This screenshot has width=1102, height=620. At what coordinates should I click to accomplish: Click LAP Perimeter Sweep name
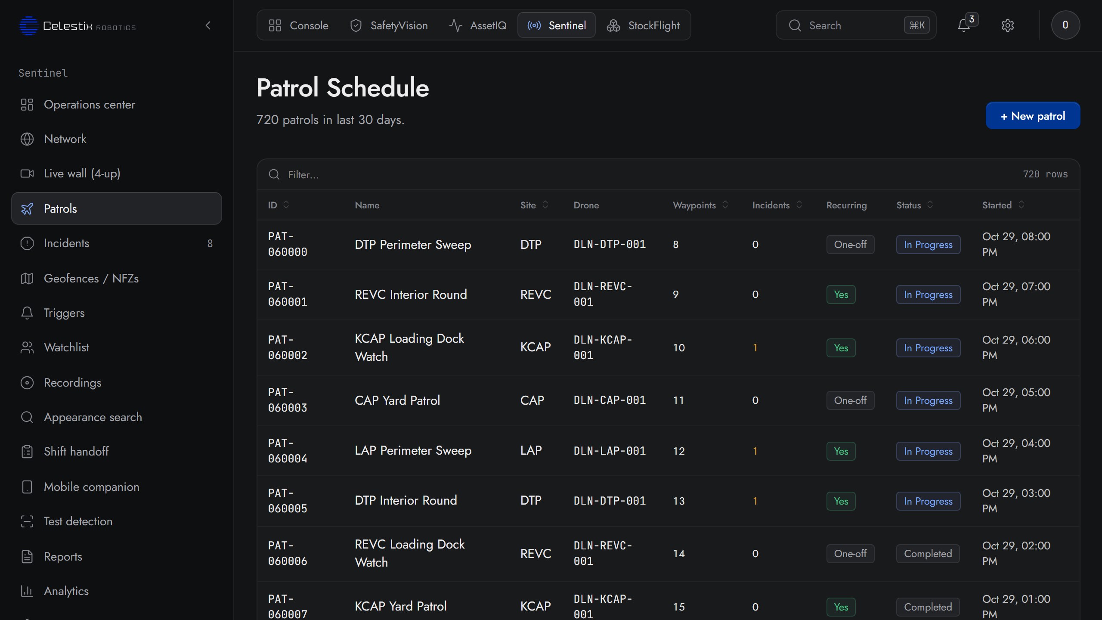point(413,450)
